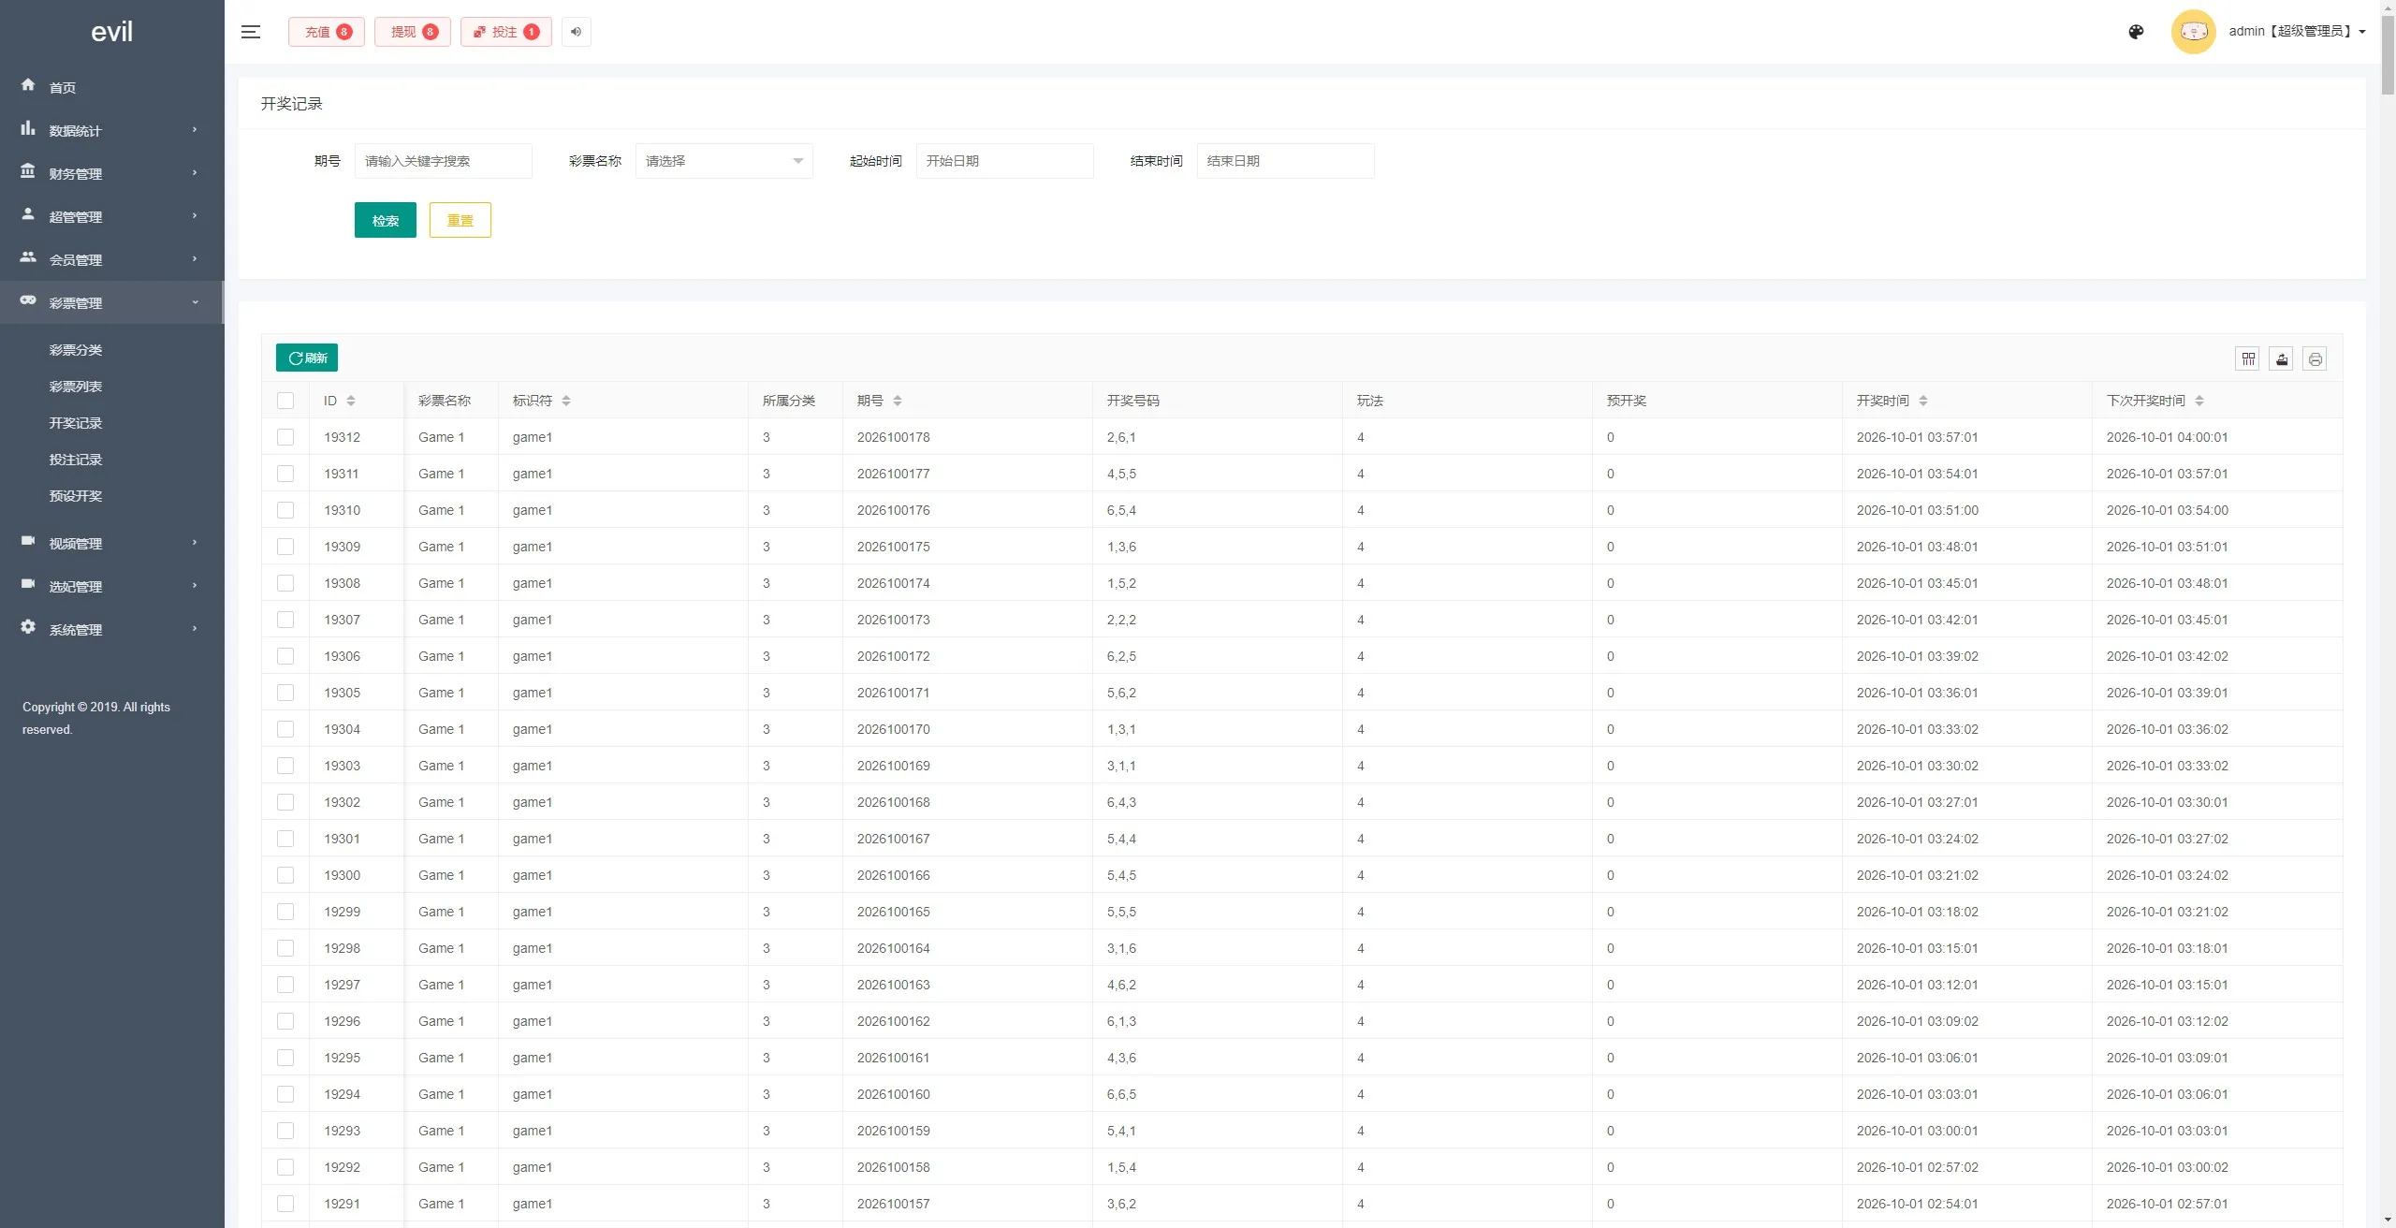
Task: Check the row with ID 19309
Action: point(285,547)
